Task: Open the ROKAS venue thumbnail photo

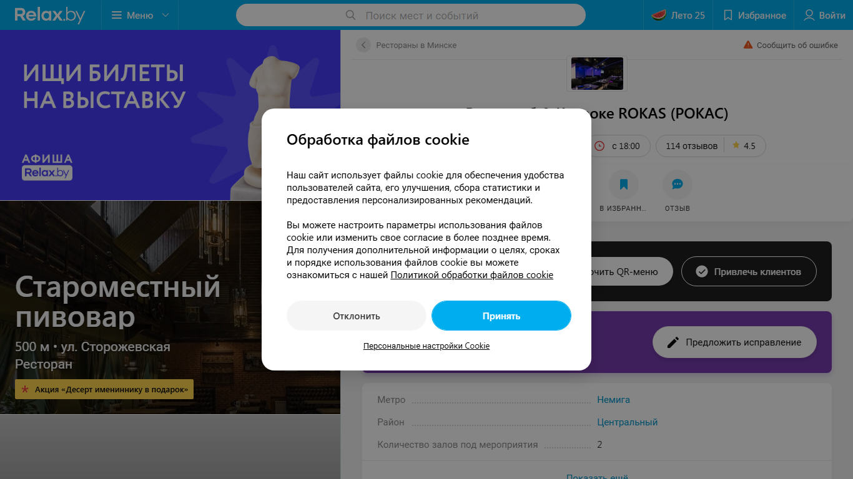Action: (597, 73)
